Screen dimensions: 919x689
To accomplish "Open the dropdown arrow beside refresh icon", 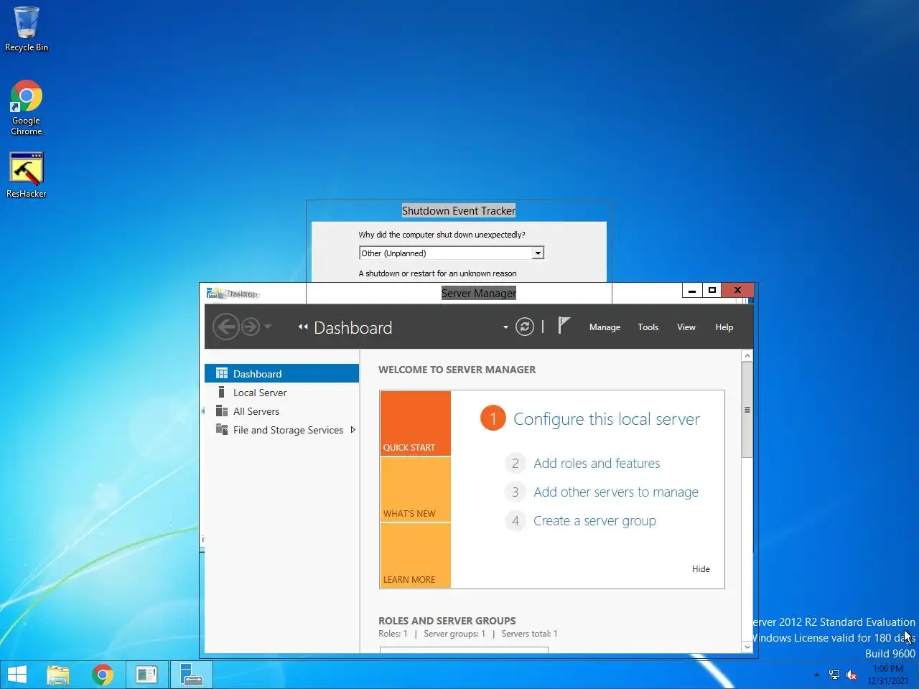I will (505, 327).
